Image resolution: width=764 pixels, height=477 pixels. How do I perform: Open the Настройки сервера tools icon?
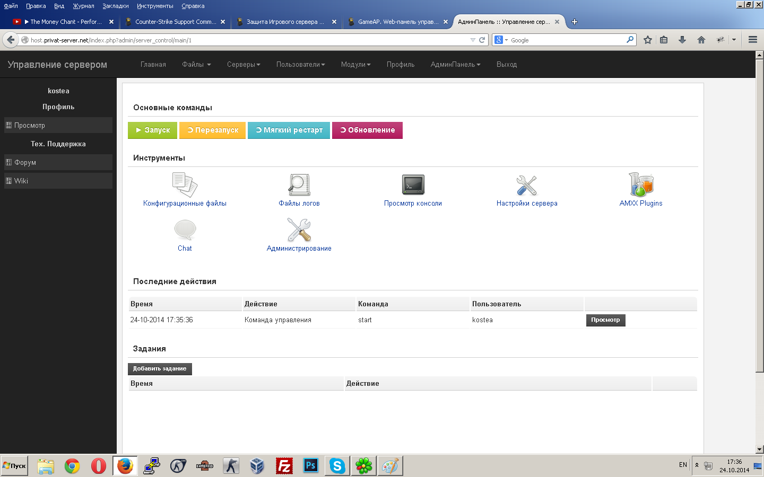(x=527, y=185)
